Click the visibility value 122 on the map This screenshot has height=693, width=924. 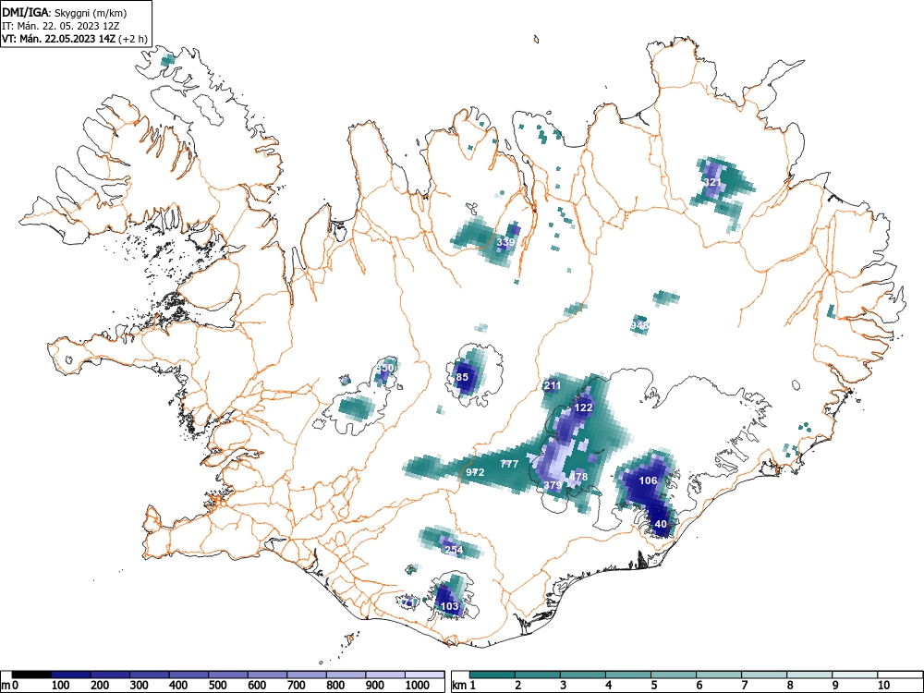coord(583,407)
